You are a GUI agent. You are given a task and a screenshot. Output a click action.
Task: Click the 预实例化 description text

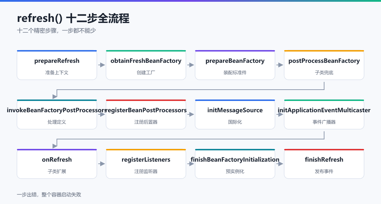point(235,171)
